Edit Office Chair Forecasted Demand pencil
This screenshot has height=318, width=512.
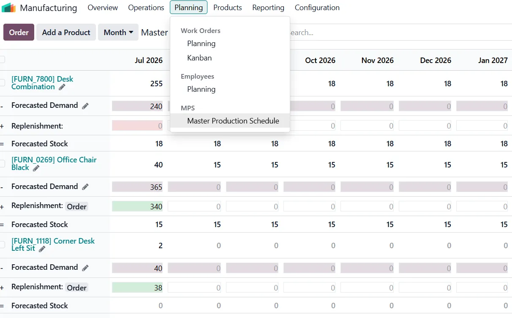85,187
